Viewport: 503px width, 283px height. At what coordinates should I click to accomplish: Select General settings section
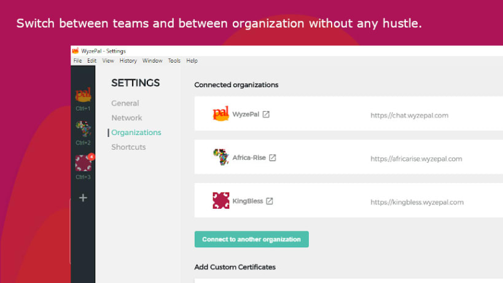[x=125, y=103]
